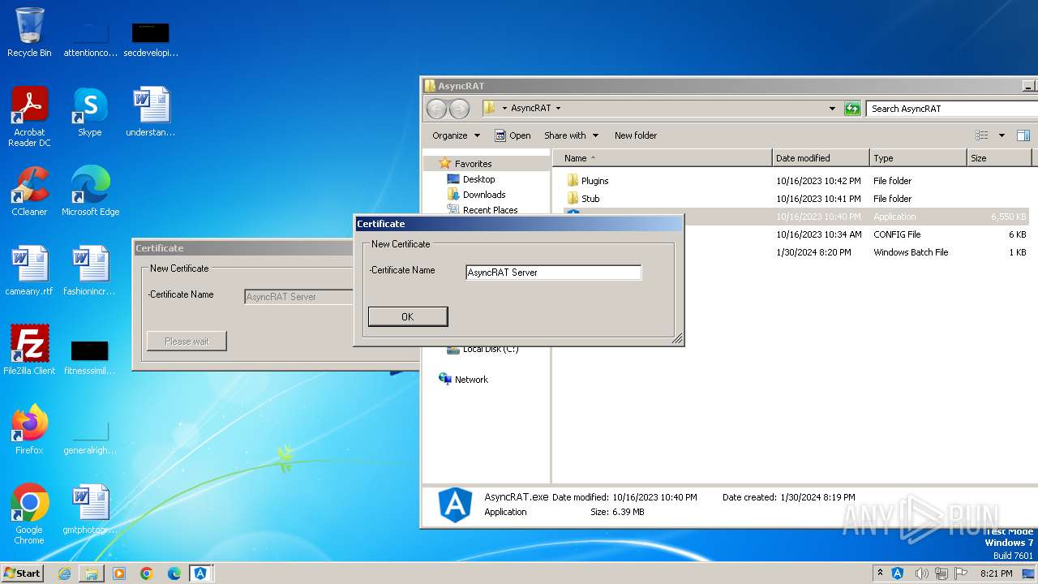Image resolution: width=1038 pixels, height=584 pixels.
Task: Select the fitnesssmil black file icon
Action: click(x=90, y=356)
